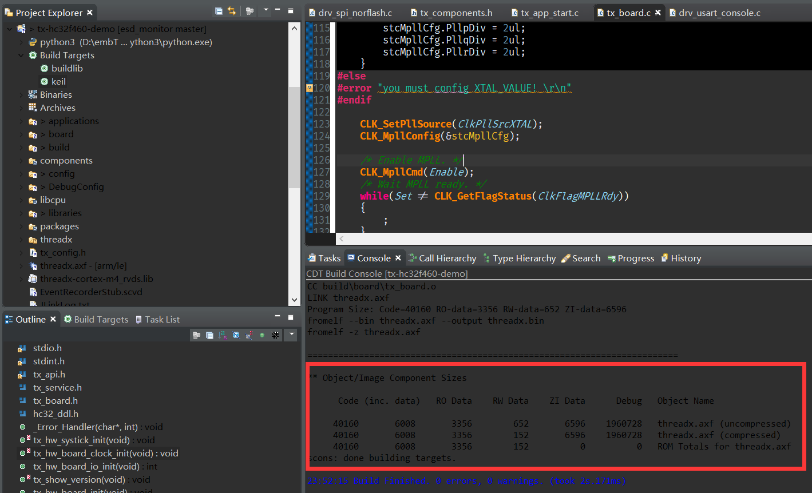The height and width of the screenshot is (493, 812).
Task: Switch to drv_usart_console.c editor tab
Action: click(715, 13)
